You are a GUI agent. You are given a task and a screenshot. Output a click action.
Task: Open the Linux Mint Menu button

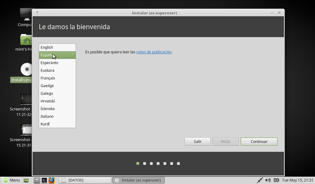coord(11,180)
